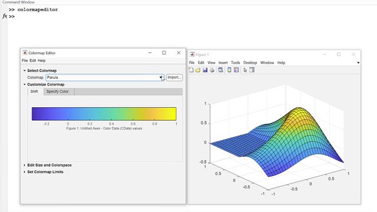Open the Colormap dropdown showing Parula
Viewport: 377px width, 212px height.
click(x=105, y=77)
